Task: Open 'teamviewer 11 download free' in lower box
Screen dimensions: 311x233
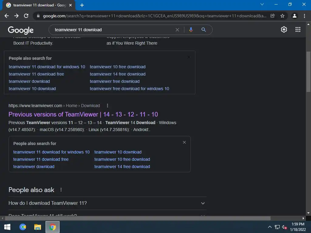Action: pos(41,160)
